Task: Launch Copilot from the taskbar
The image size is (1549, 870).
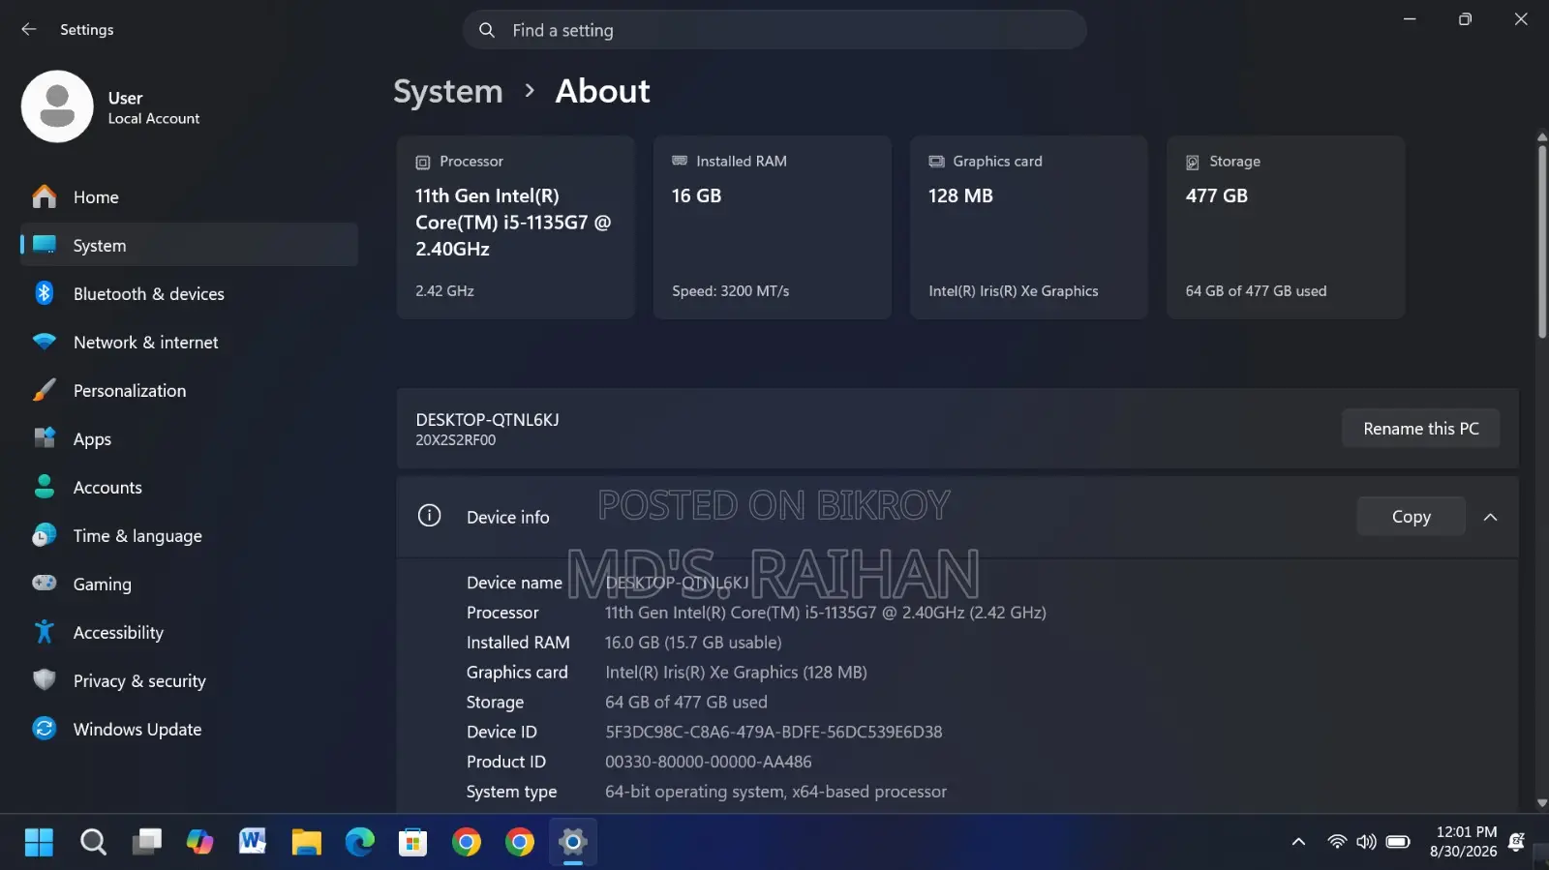Action: coord(200,842)
